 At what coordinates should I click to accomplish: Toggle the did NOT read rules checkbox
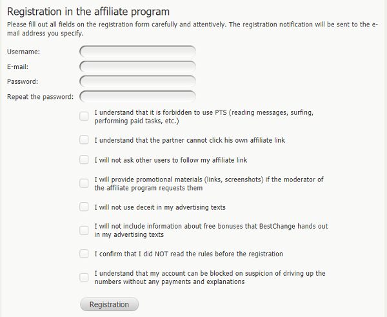coord(84,254)
